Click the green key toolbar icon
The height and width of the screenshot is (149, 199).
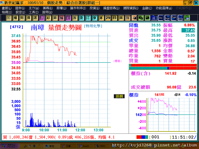coord(187,18)
